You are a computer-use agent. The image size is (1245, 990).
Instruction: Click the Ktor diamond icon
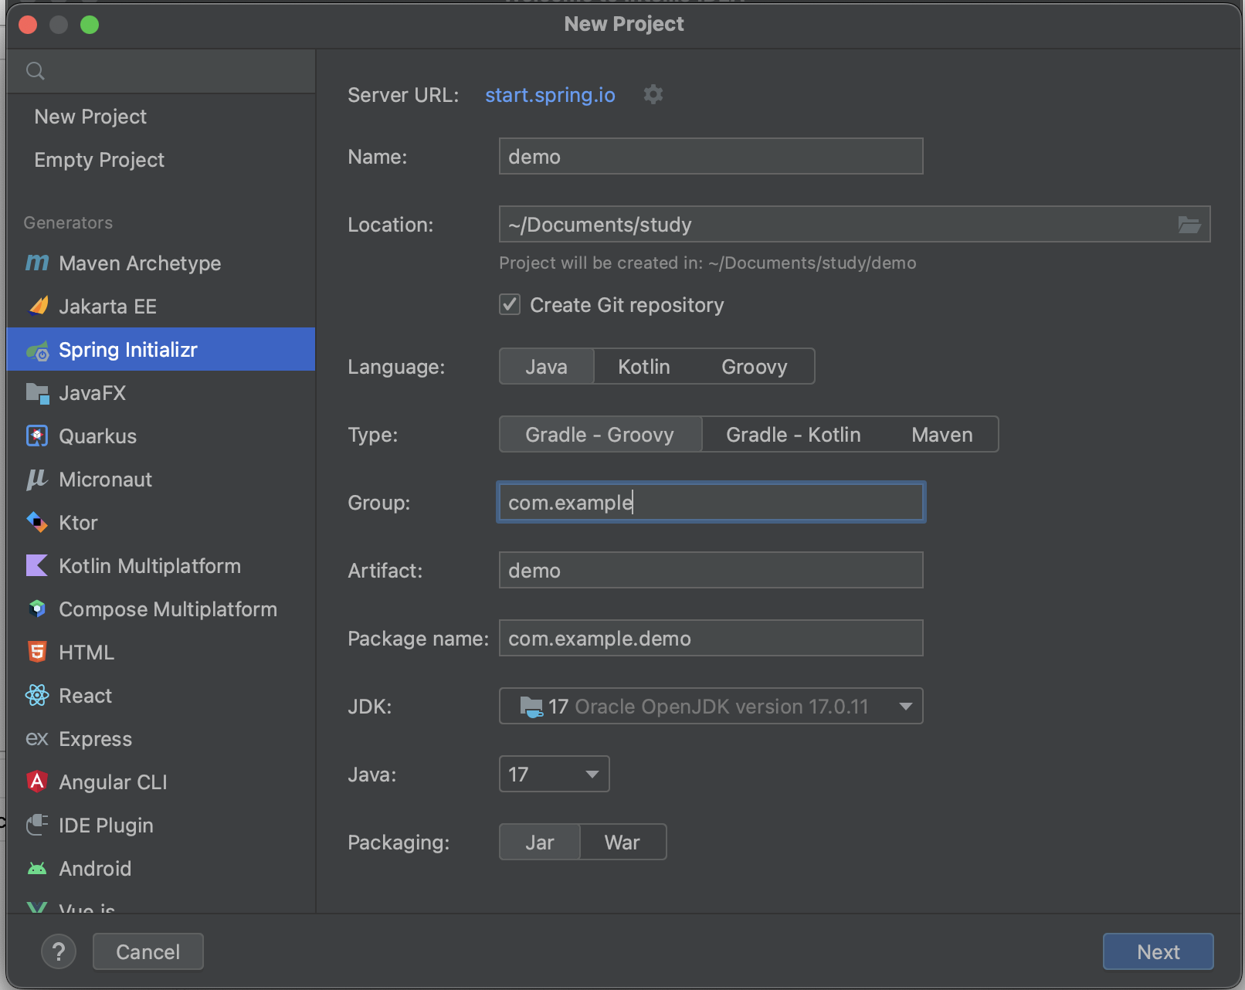pyautogui.click(x=37, y=523)
